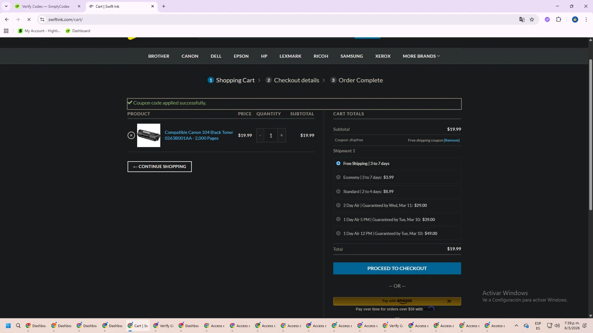Select 2 Day Air shipping option
This screenshot has height=333, width=593.
tap(338, 205)
